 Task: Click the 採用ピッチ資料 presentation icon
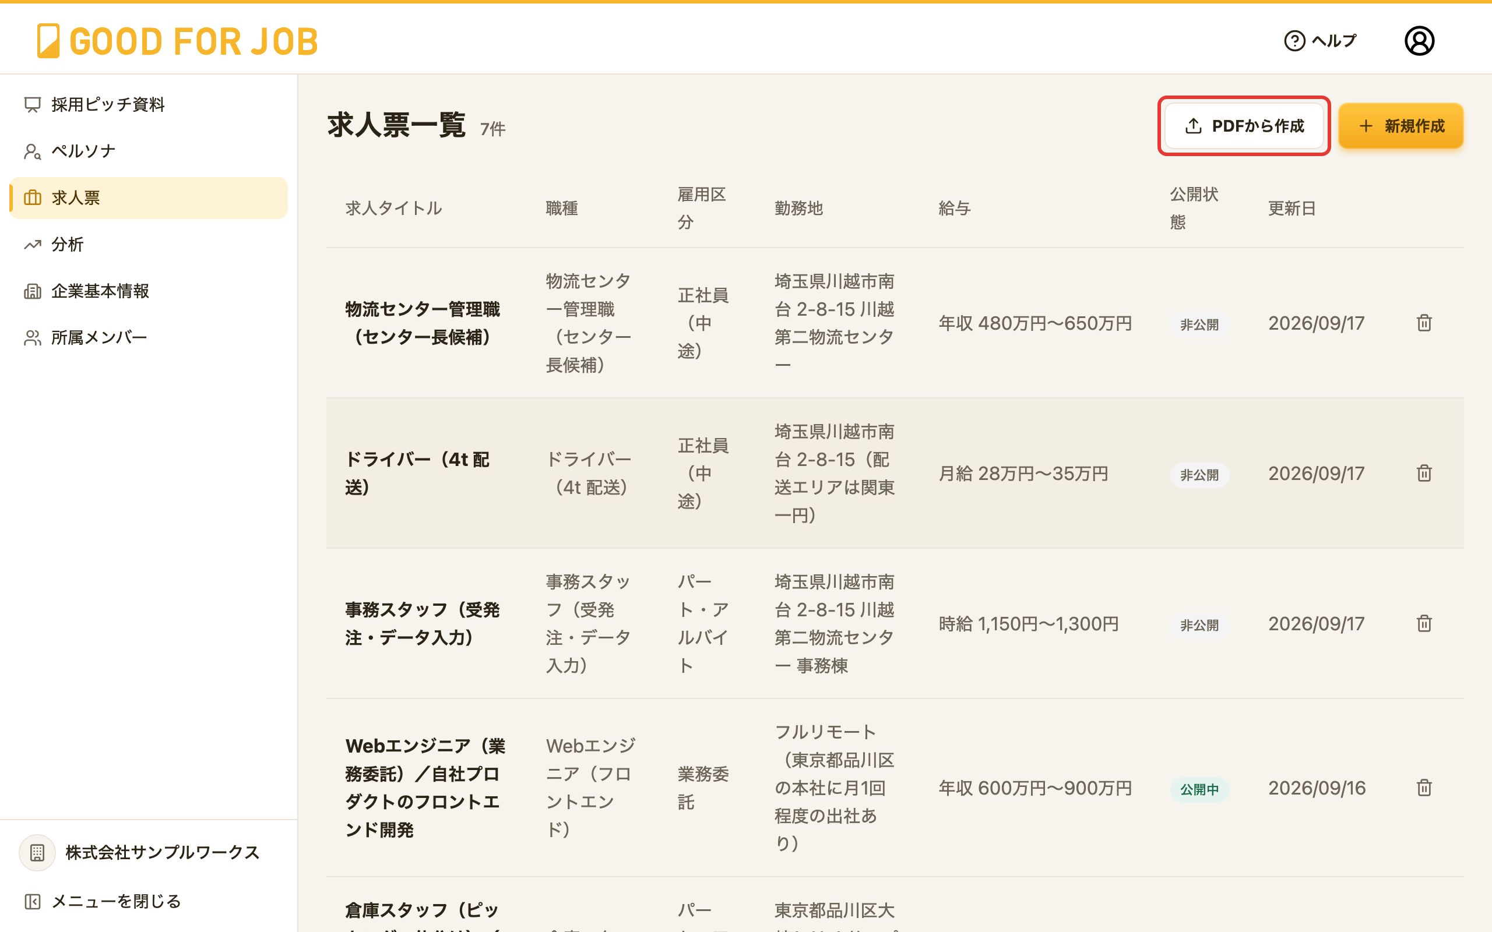33,104
